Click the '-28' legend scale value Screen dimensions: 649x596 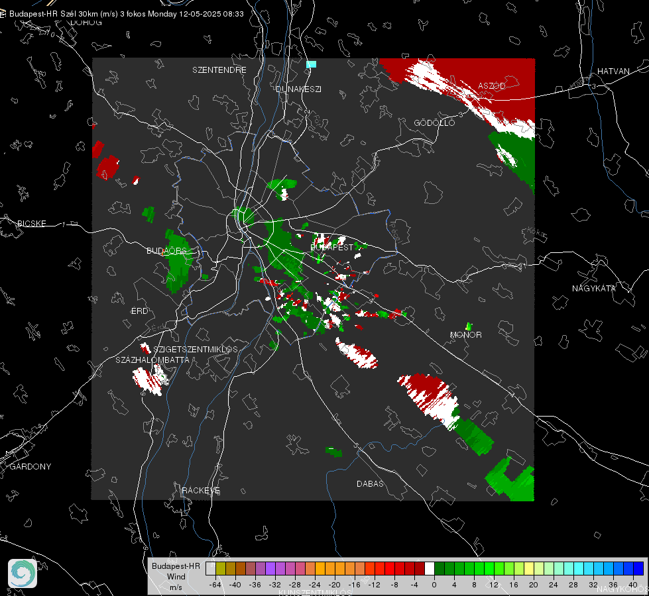pos(295,585)
